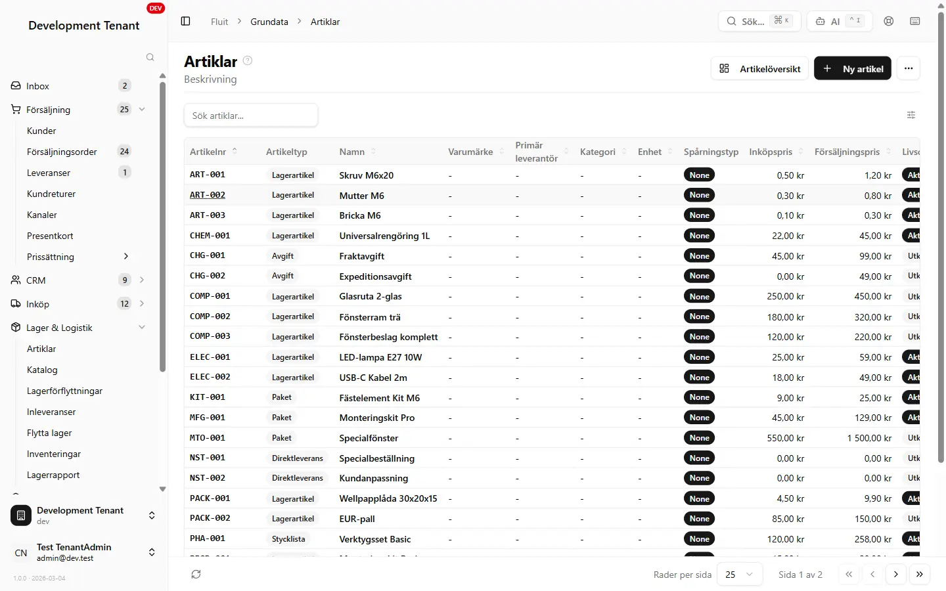Sort the table by the Artikelnr column
946x591 pixels.
point(213,152)
